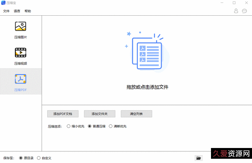Image resolution: width=252 pixels, height=163 pixels.
Task: Maximize the 压缩宝 window
Action: coord(234,3)
